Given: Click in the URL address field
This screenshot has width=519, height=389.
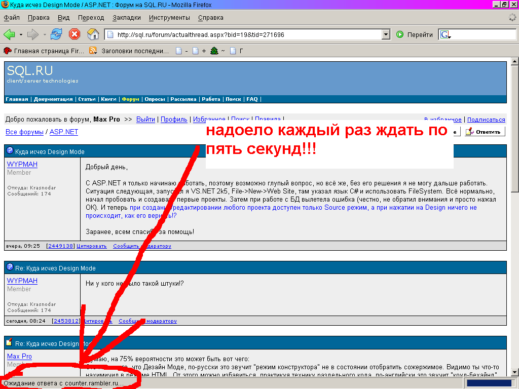Looking at the screenshot, I should coord(243,34).
